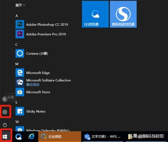Open Adobe Photoshop CC 2019 icon
Screen dimensions: 168x142
pos(20,24)
